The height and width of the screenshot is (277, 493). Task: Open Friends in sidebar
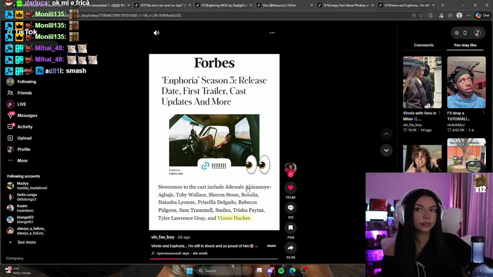pyautogui.click(x=19, y=93)
